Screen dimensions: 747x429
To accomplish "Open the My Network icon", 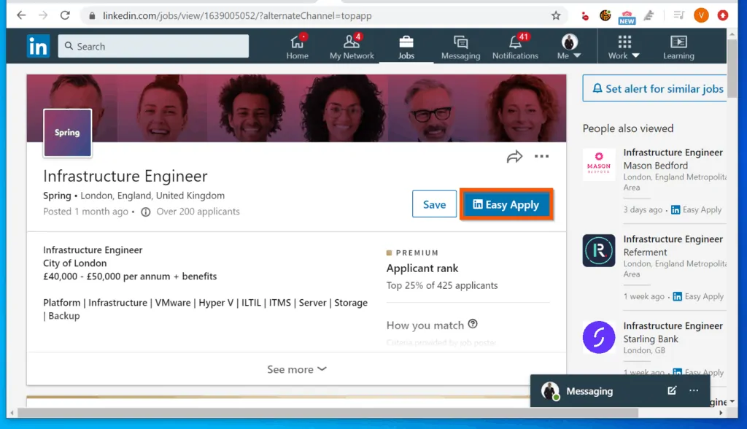I will 351,44.
